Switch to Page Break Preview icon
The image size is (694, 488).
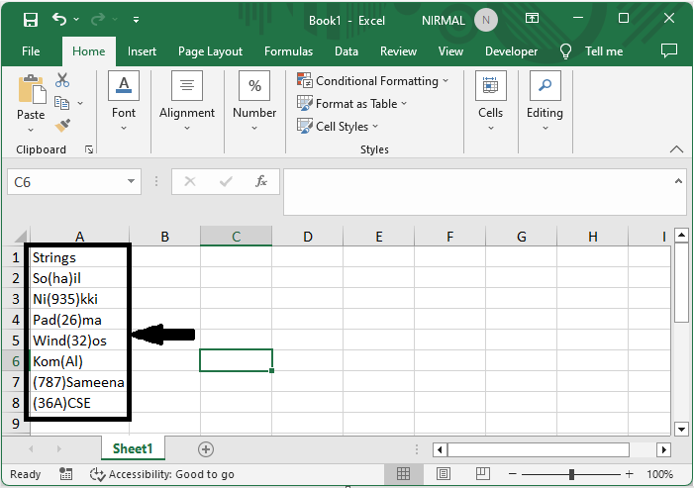[483, 474]
